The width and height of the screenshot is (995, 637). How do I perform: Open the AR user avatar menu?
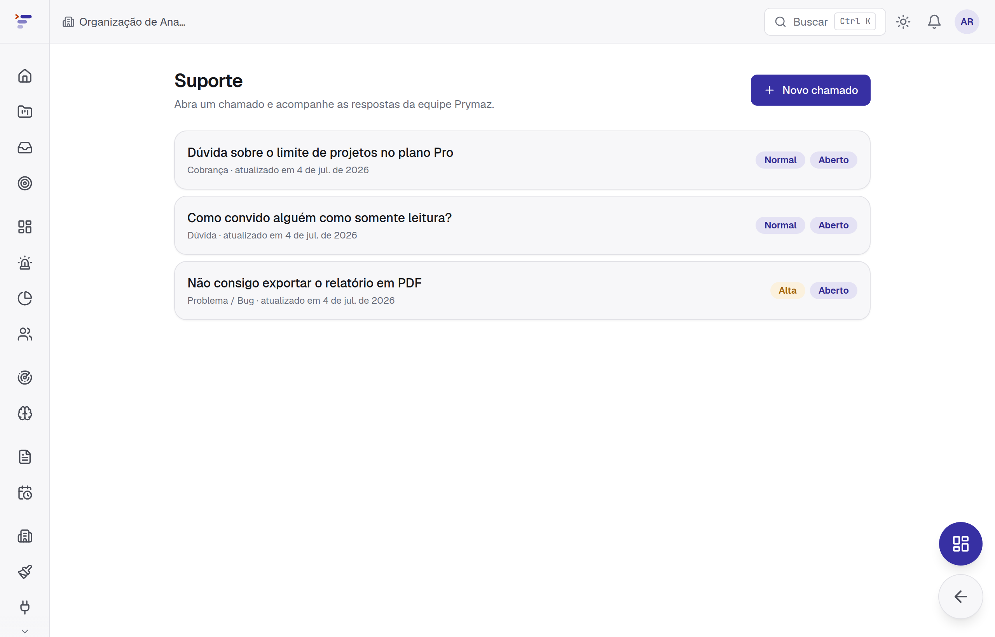tap(967, 21)
